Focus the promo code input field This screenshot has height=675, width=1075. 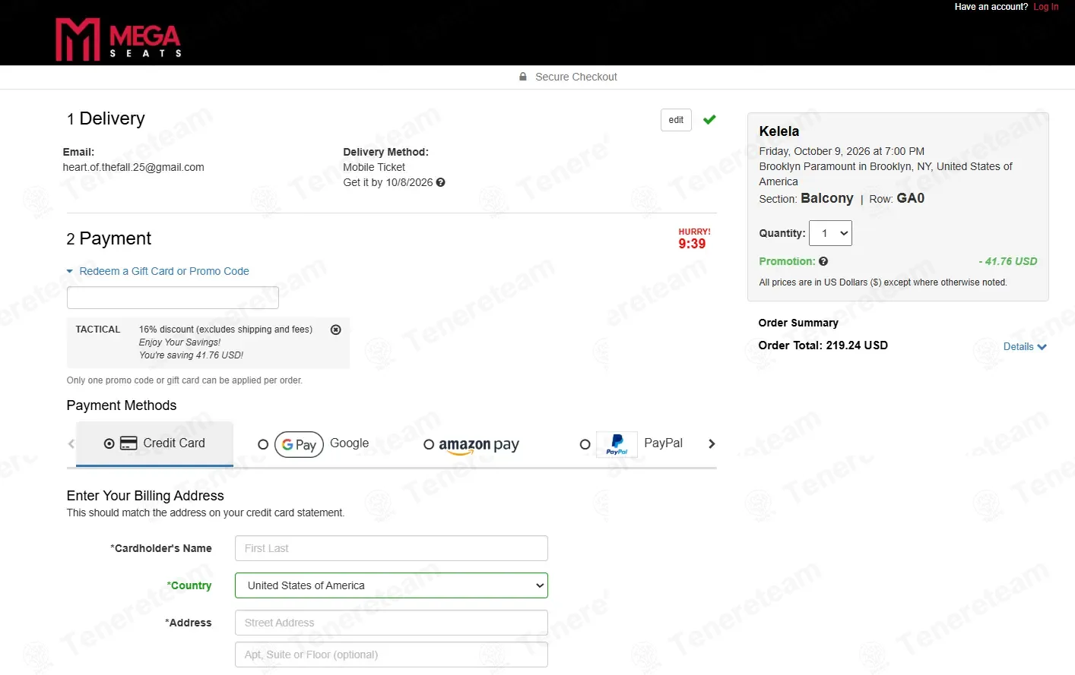point(173,298)
